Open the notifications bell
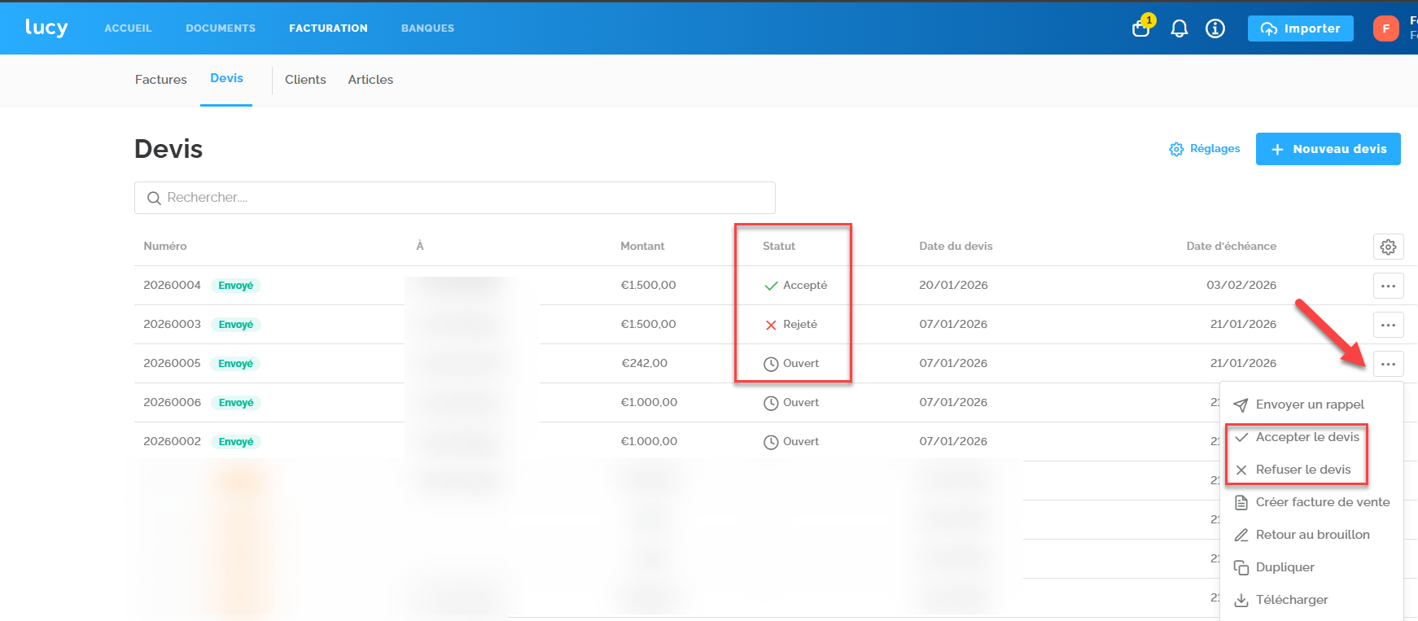 (1179, 28)
